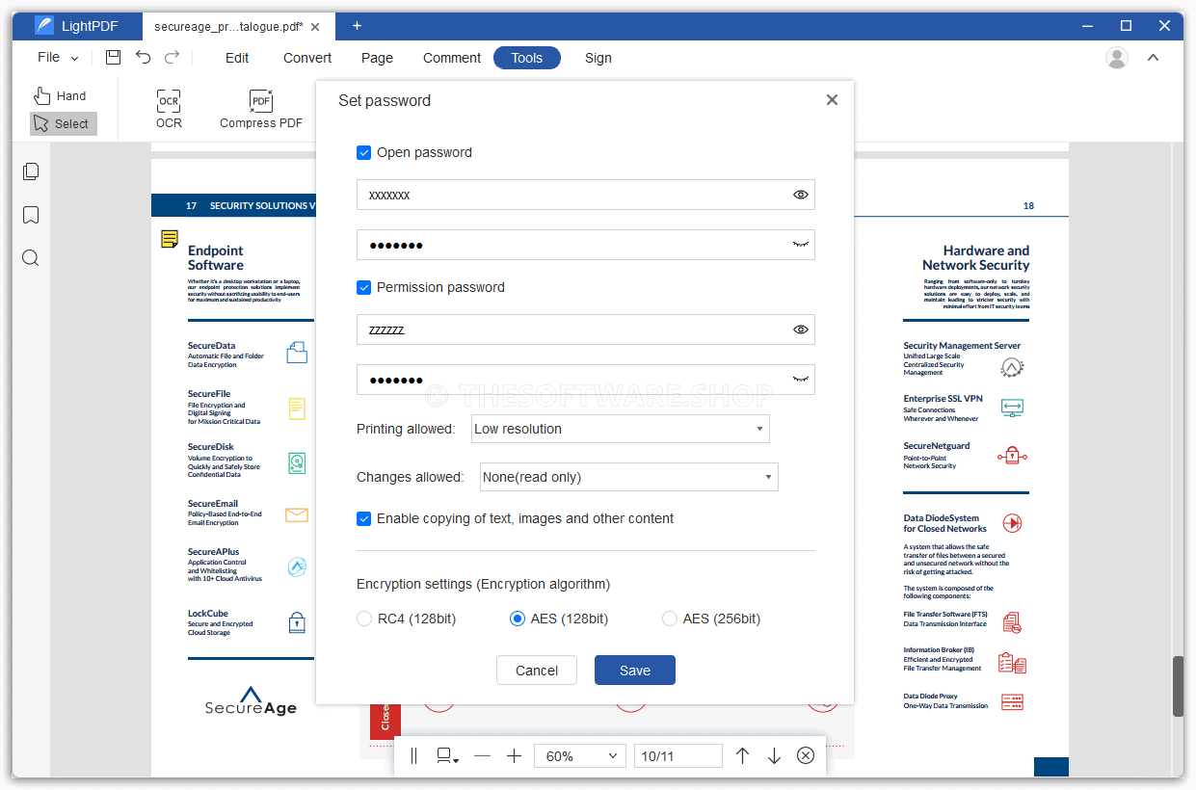Click the Save button in dialog

click(635, 671)
